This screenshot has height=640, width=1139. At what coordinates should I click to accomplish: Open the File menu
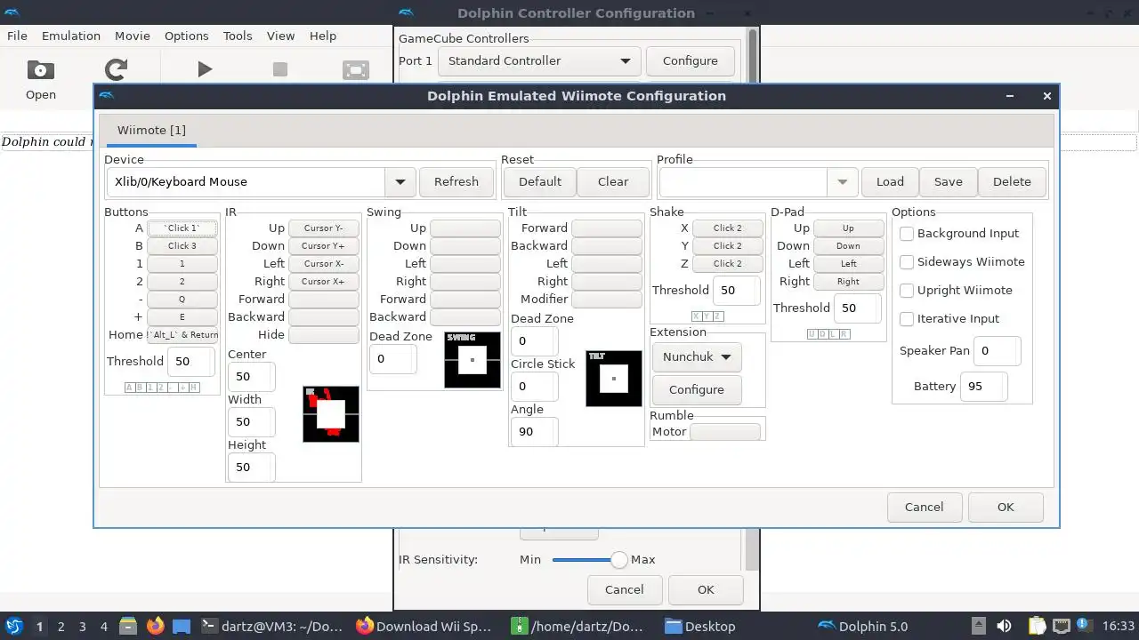17,36
